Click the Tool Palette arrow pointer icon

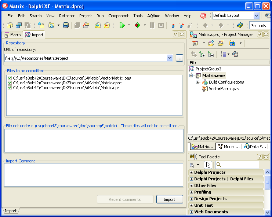pos(208,165)
